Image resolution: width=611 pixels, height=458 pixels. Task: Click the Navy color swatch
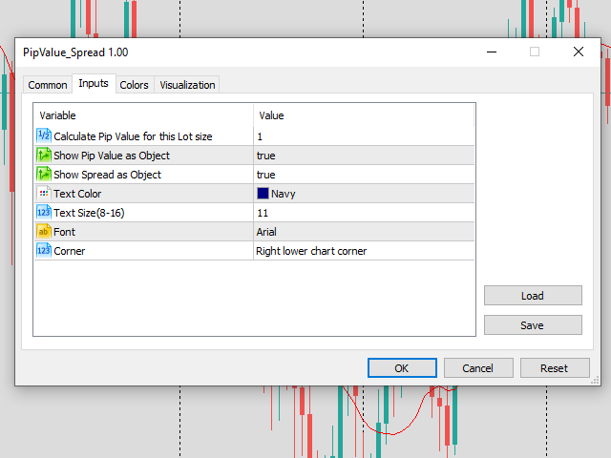click(x=263, y=193)
